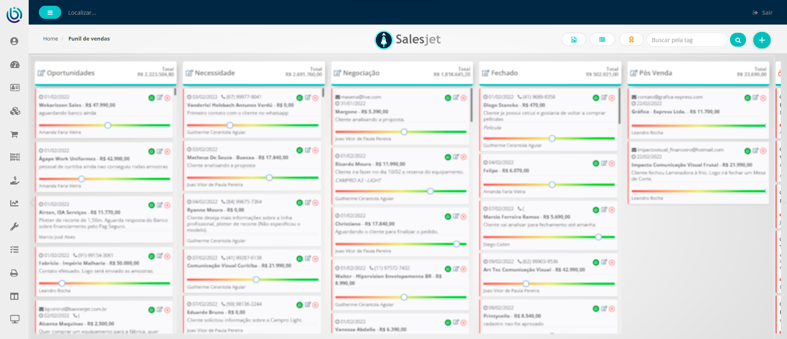Open the task list sidebar icon
This screenshot has height=339, width=787.
(14, 249)
